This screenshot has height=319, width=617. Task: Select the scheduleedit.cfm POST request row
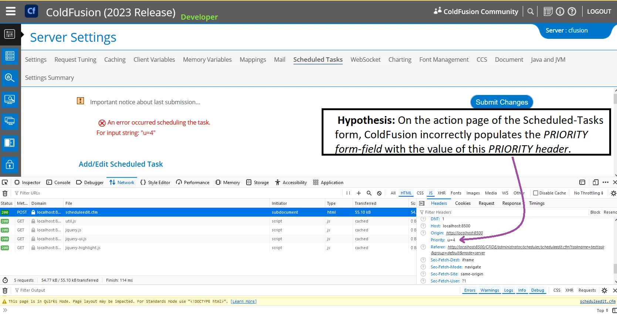[208, 212]
